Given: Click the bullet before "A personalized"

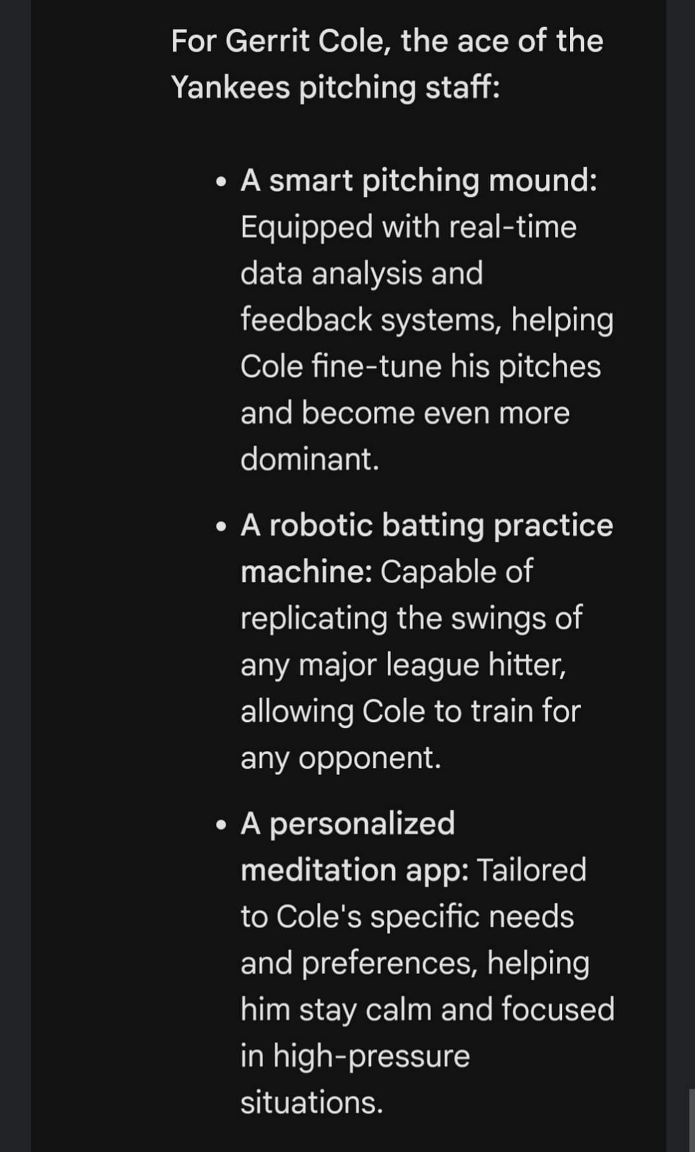Looking at the screenshot, I should [x=222, y=824].
